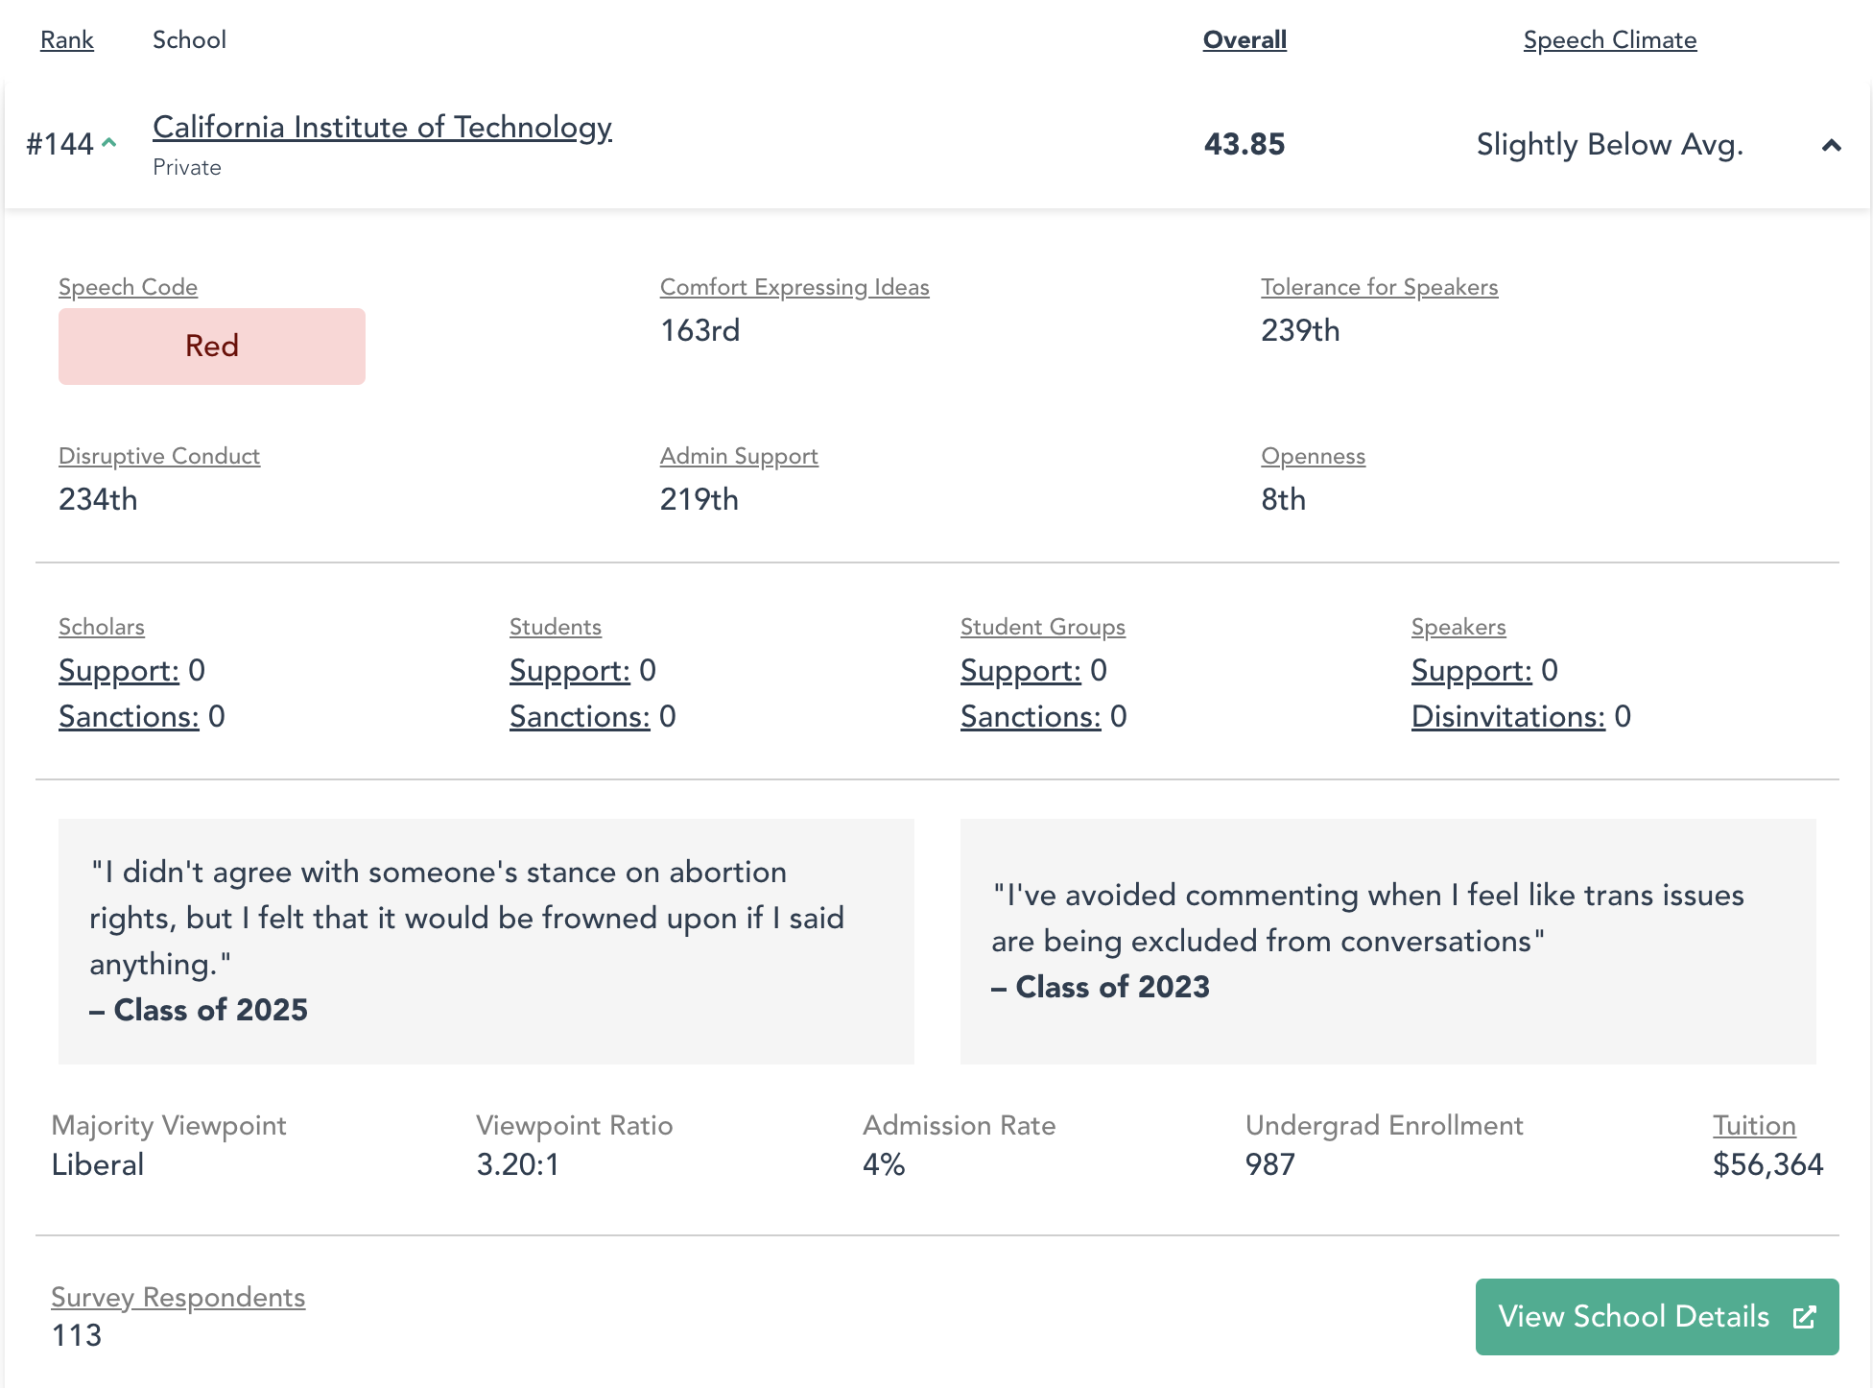Viewport: 1873px width, 1388px height.
Task: Click the 113 survey respondents value
Action: point(77,1335)
